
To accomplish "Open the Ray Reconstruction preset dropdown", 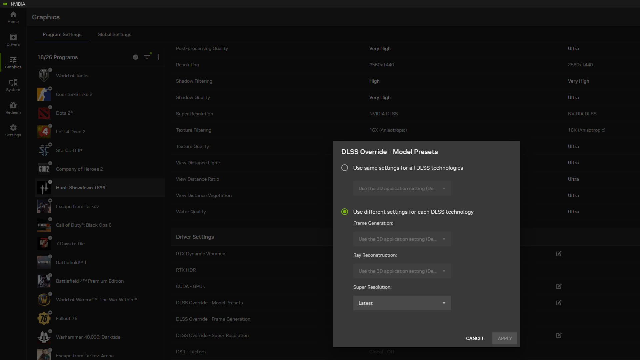I will tap(402, 271).
